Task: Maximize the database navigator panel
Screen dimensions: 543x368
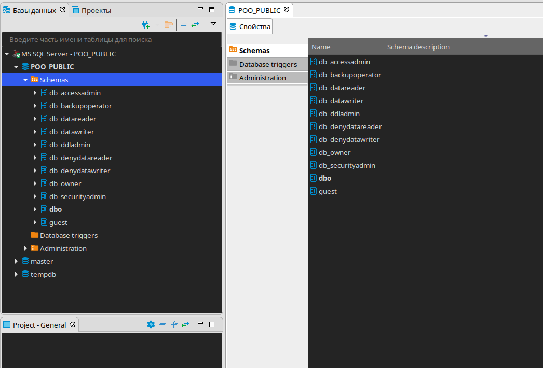Action: click(x=212, y=10)
